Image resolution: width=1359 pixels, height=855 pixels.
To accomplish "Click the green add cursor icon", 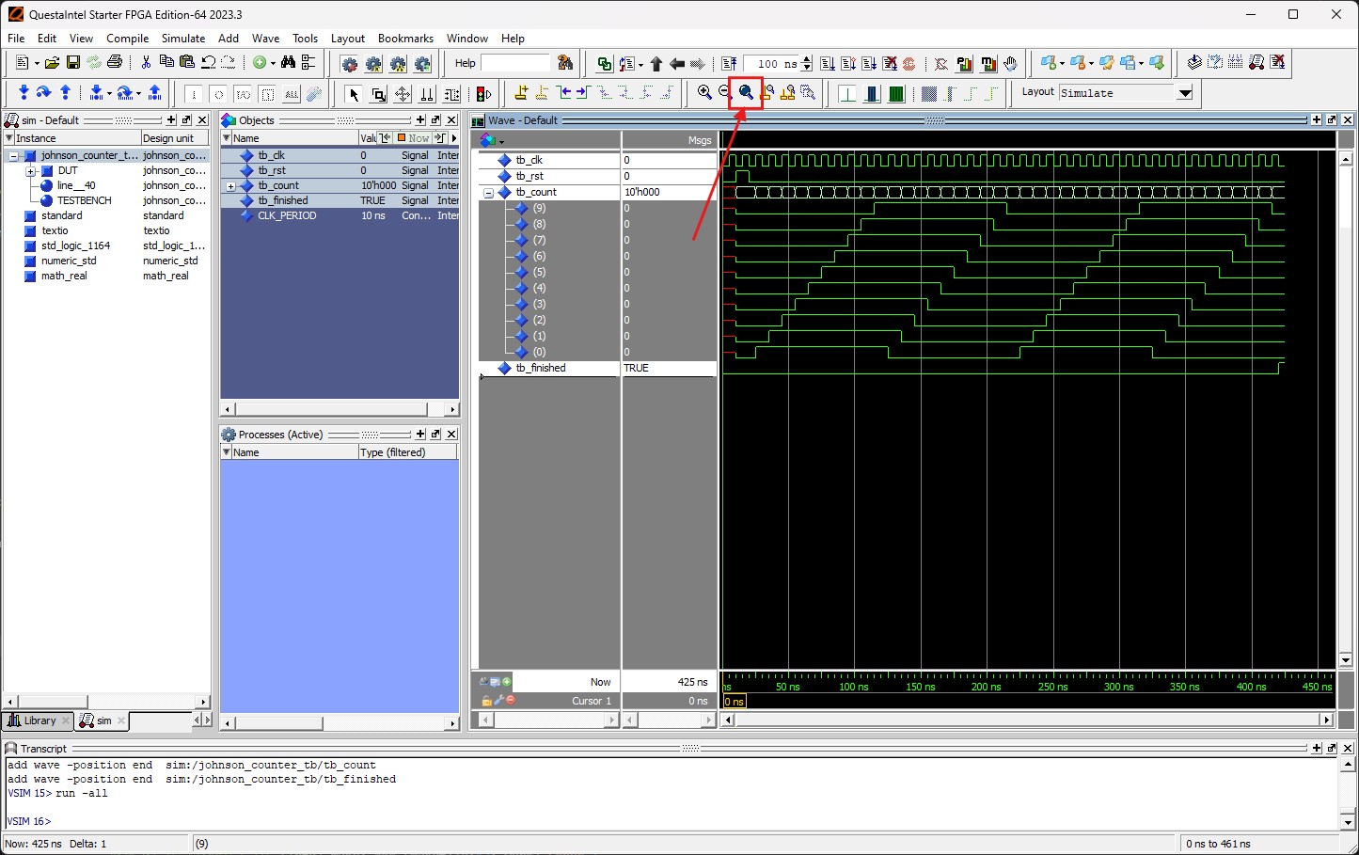I will tap(507, 682).
